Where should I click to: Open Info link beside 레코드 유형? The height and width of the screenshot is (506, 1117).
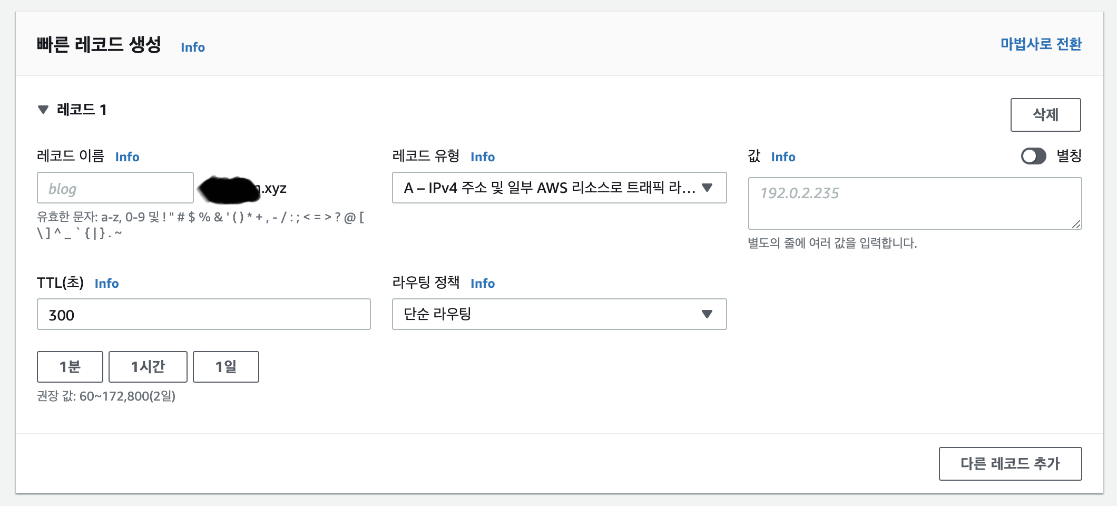click(483, 157)
